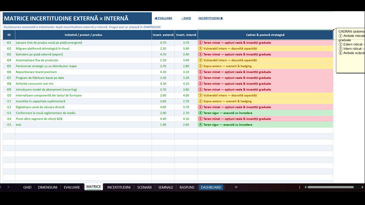The image size is (365, 205).
Task: Open sheet tab options dots
Action: [299, 187]
